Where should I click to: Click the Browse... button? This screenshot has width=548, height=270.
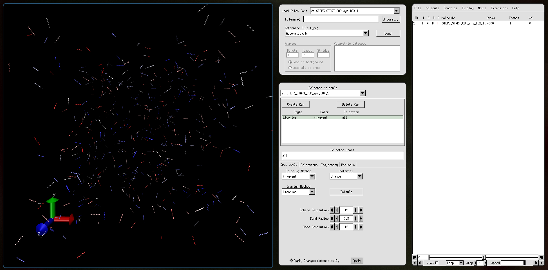pos(390,19)
